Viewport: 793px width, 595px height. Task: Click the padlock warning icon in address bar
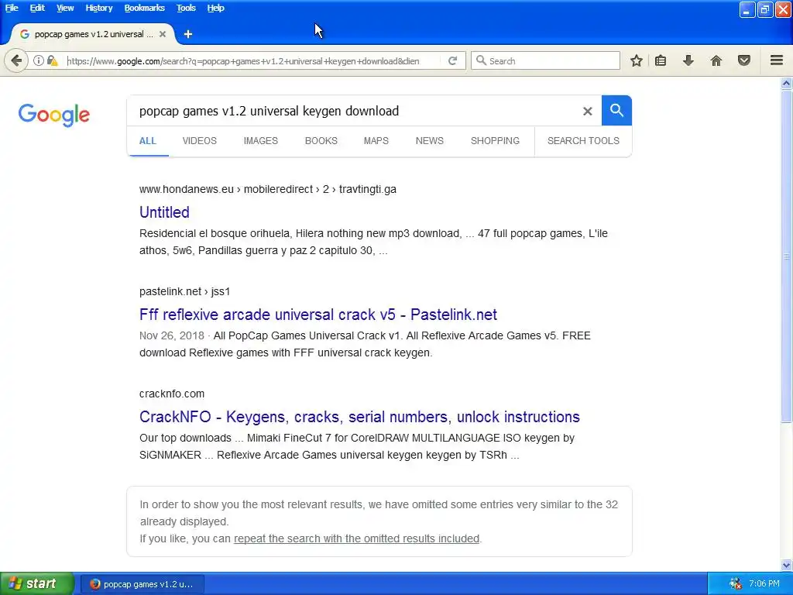[x=52, y=60]
